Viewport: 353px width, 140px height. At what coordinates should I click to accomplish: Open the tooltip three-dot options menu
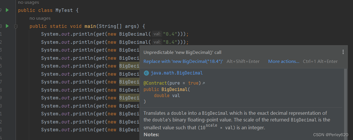tap(343, 52)
